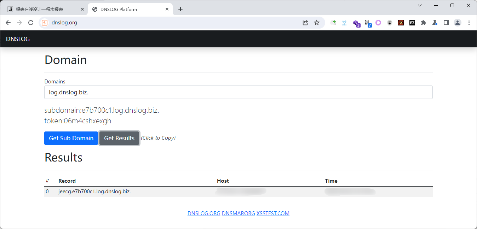
Task: Select record jeecg.e7b700c1.log.dnslog.biz.
Action: (x=94, y=192)
